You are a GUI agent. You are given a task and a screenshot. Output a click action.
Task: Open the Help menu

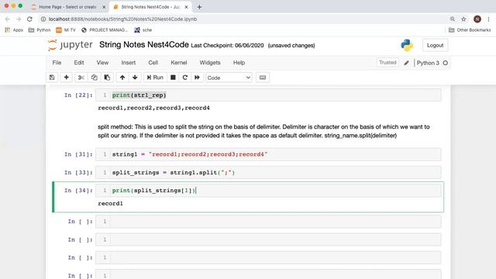click(239, 63)
